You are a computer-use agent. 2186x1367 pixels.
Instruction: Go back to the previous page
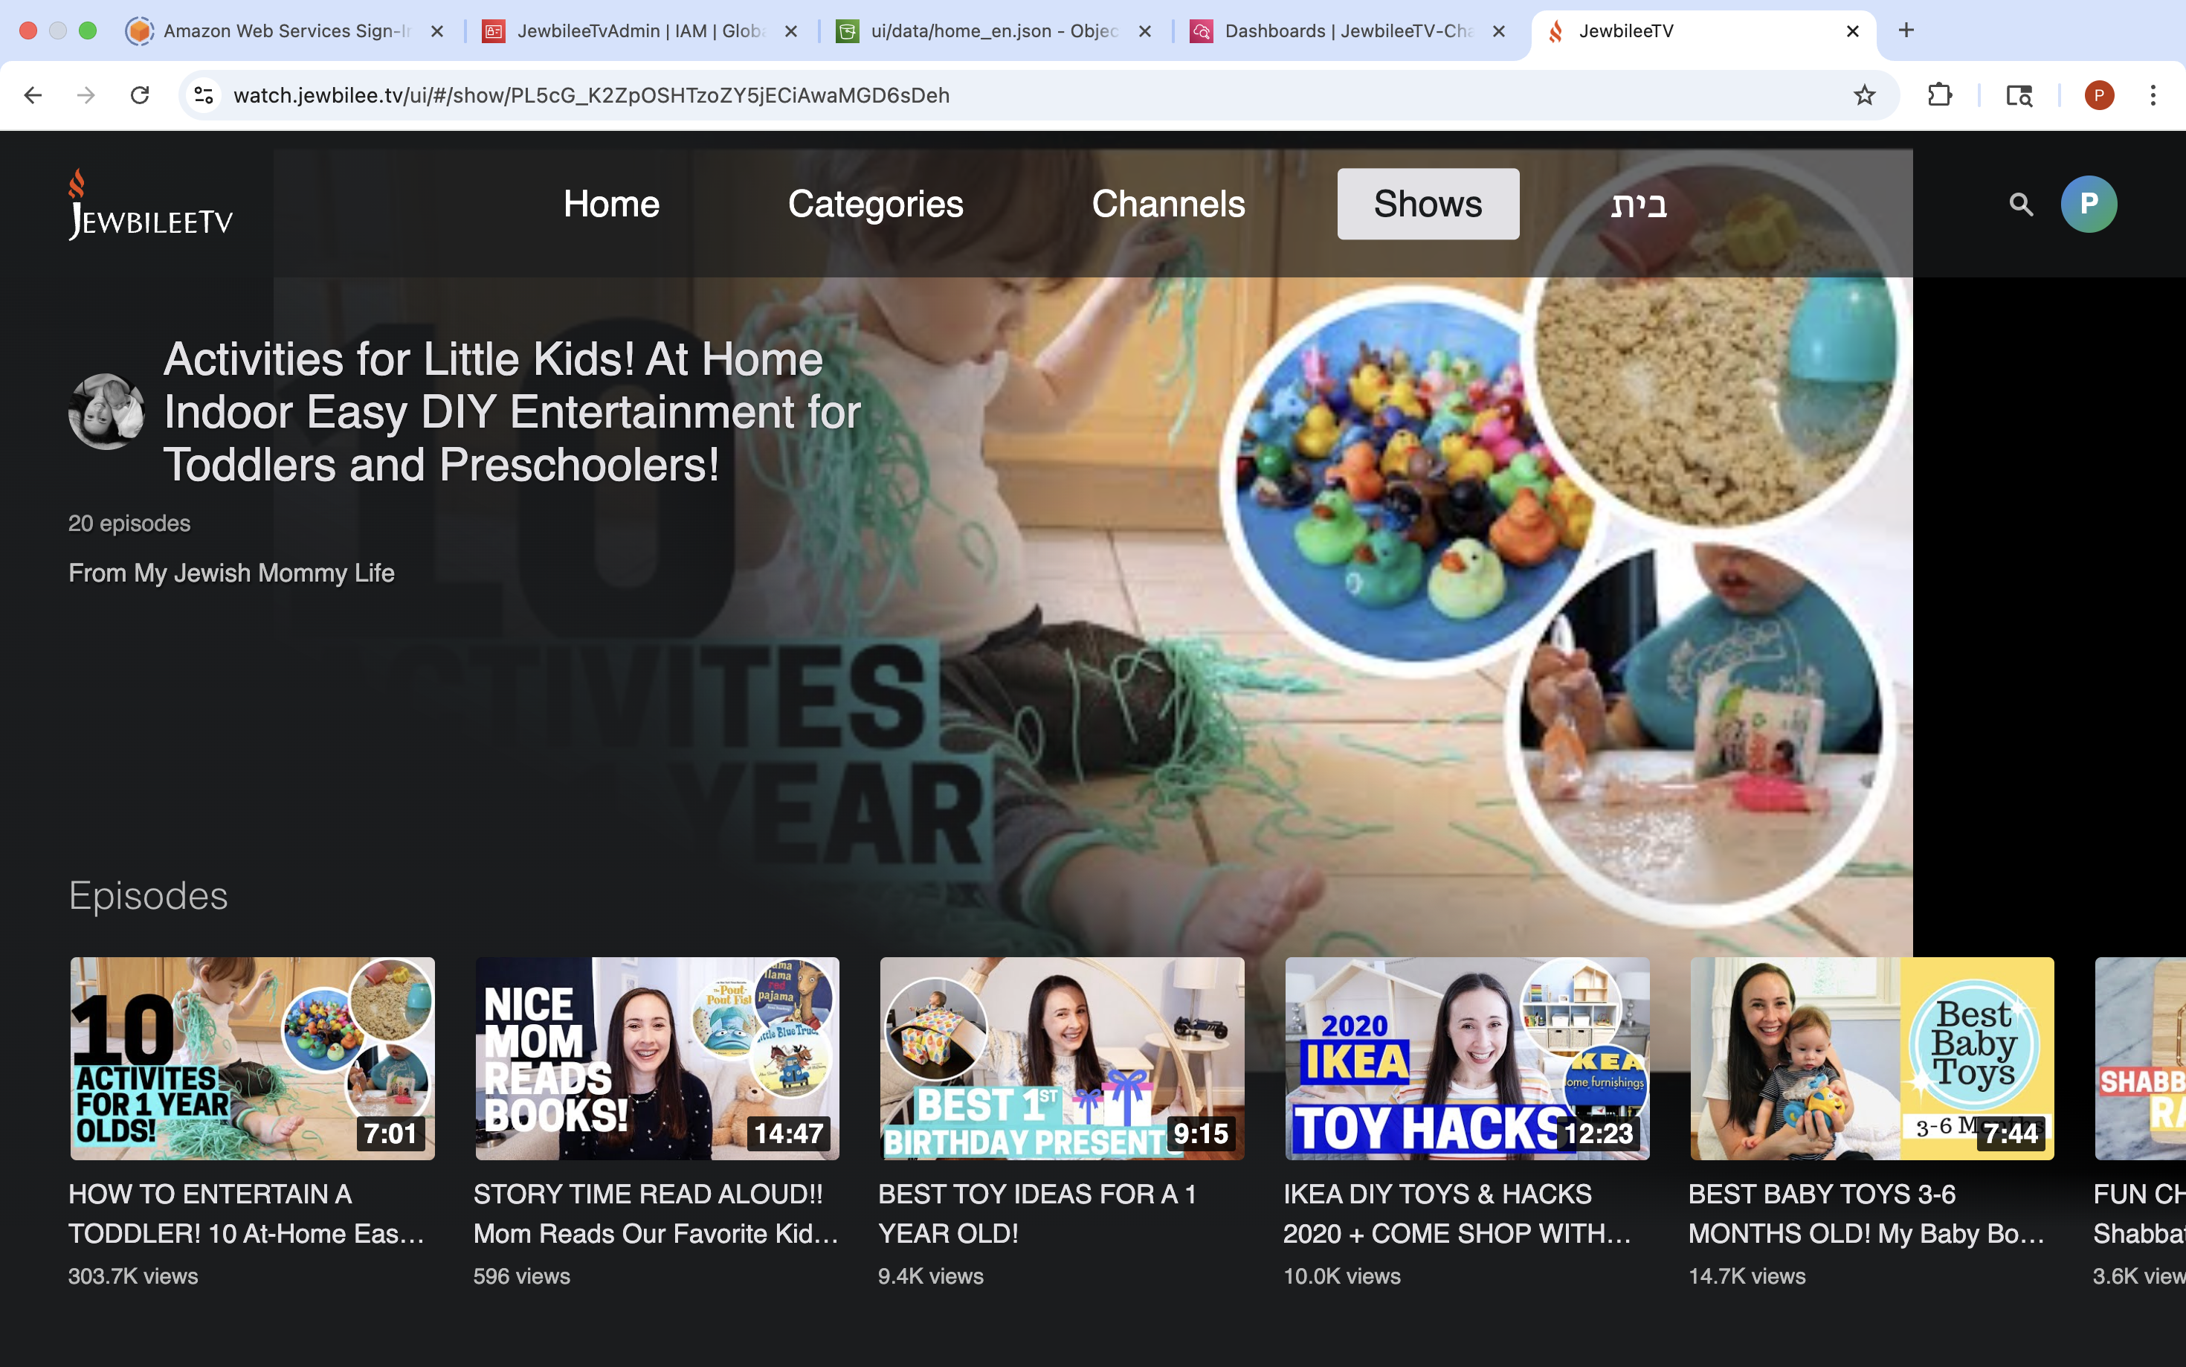coord(33,95)
